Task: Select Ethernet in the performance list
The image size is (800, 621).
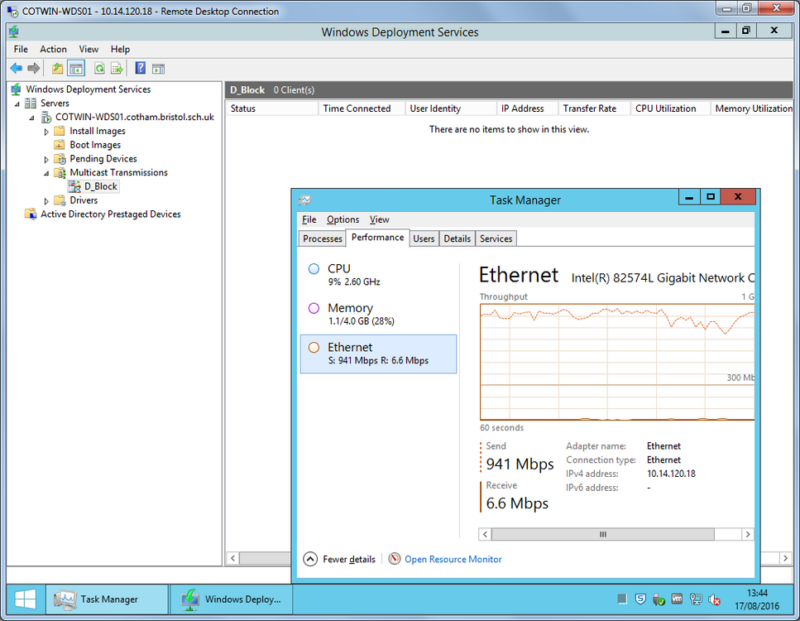Action: click(378, 354)
